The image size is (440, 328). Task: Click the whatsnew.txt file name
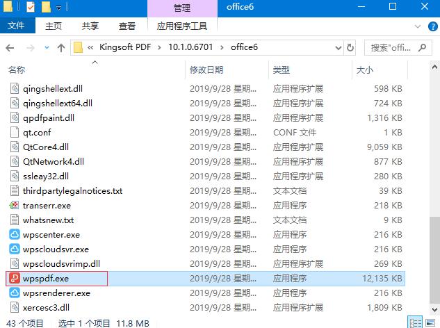tap(48, 220)
